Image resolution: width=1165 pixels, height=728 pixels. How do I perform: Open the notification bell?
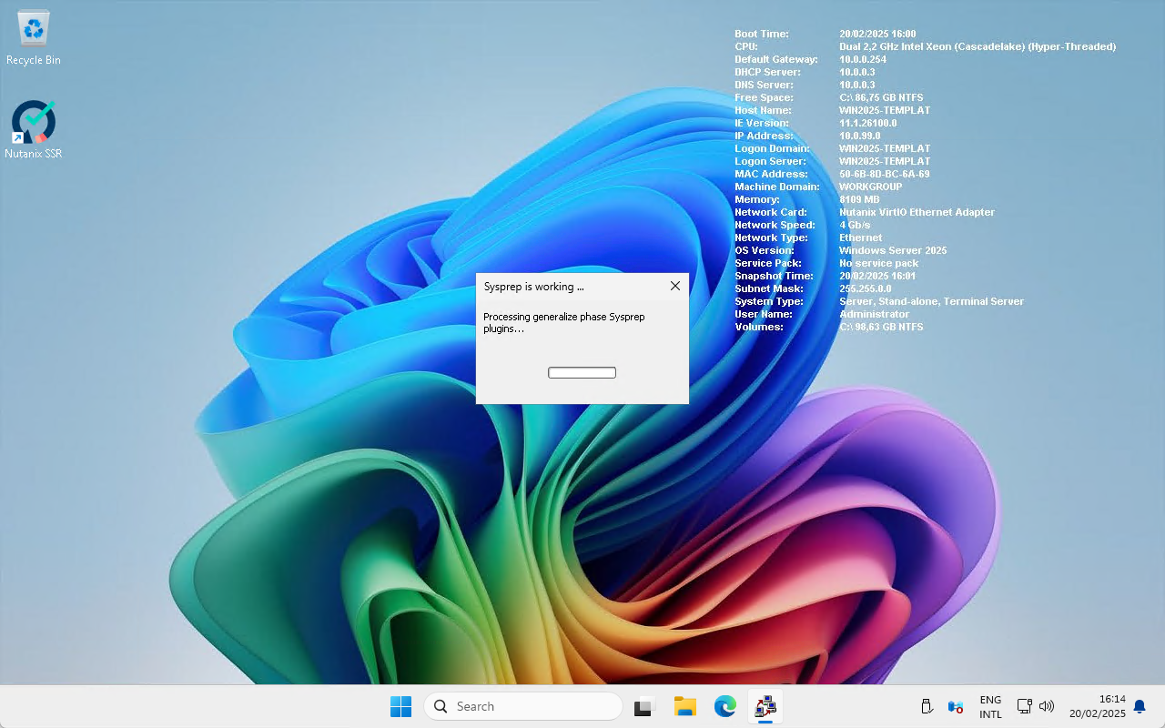pos(1140,706)
